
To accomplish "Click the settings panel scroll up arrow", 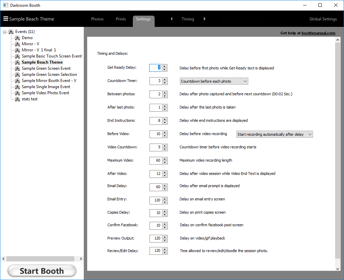I will coord(338,40).
